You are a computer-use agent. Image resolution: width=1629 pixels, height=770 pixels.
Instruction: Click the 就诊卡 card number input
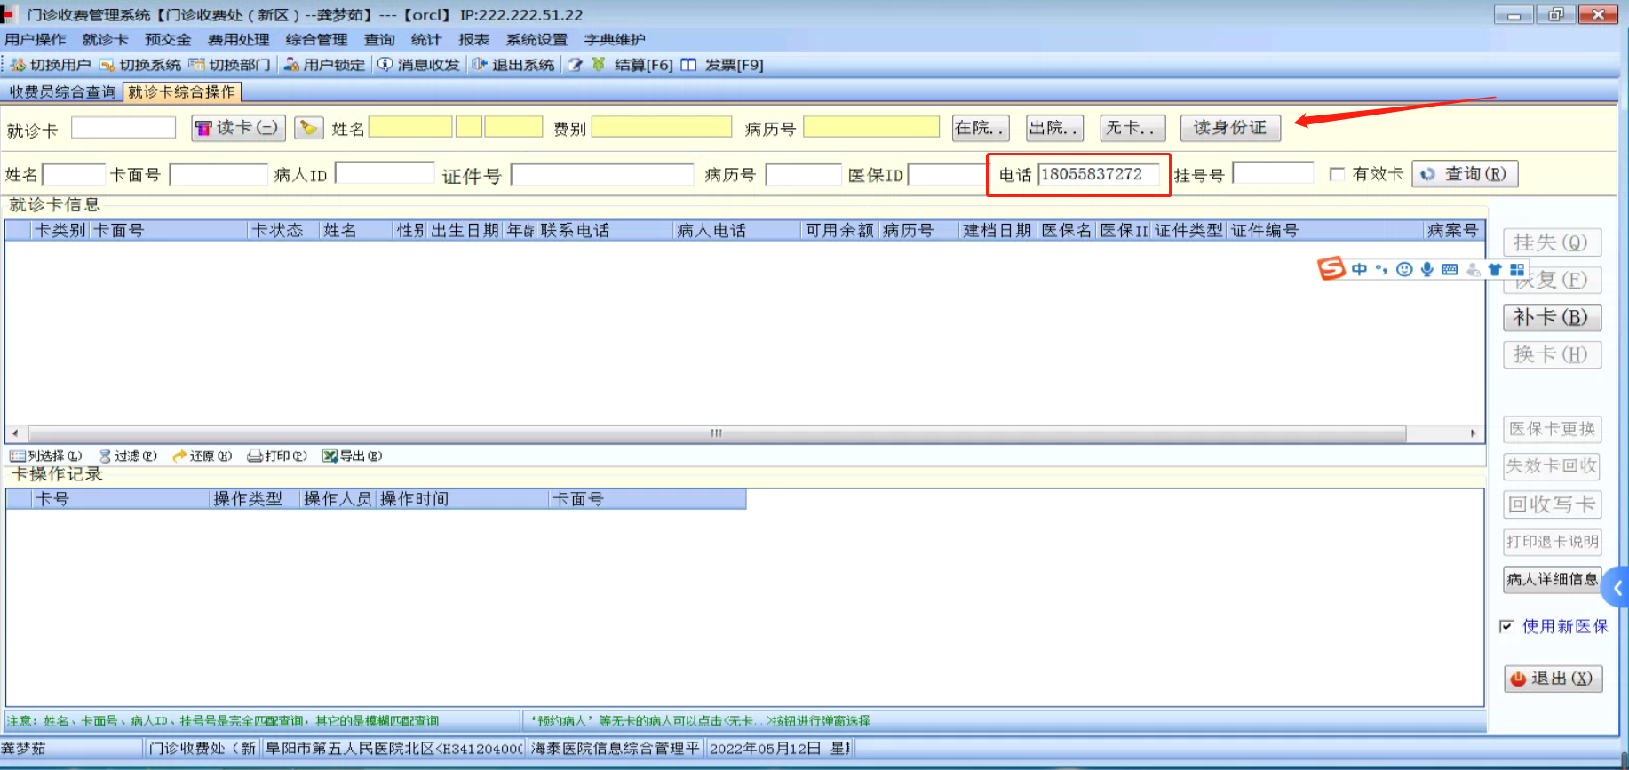point(123,128)
